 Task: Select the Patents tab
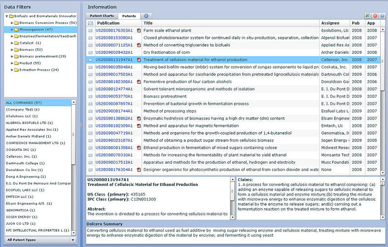pos(129,16)
